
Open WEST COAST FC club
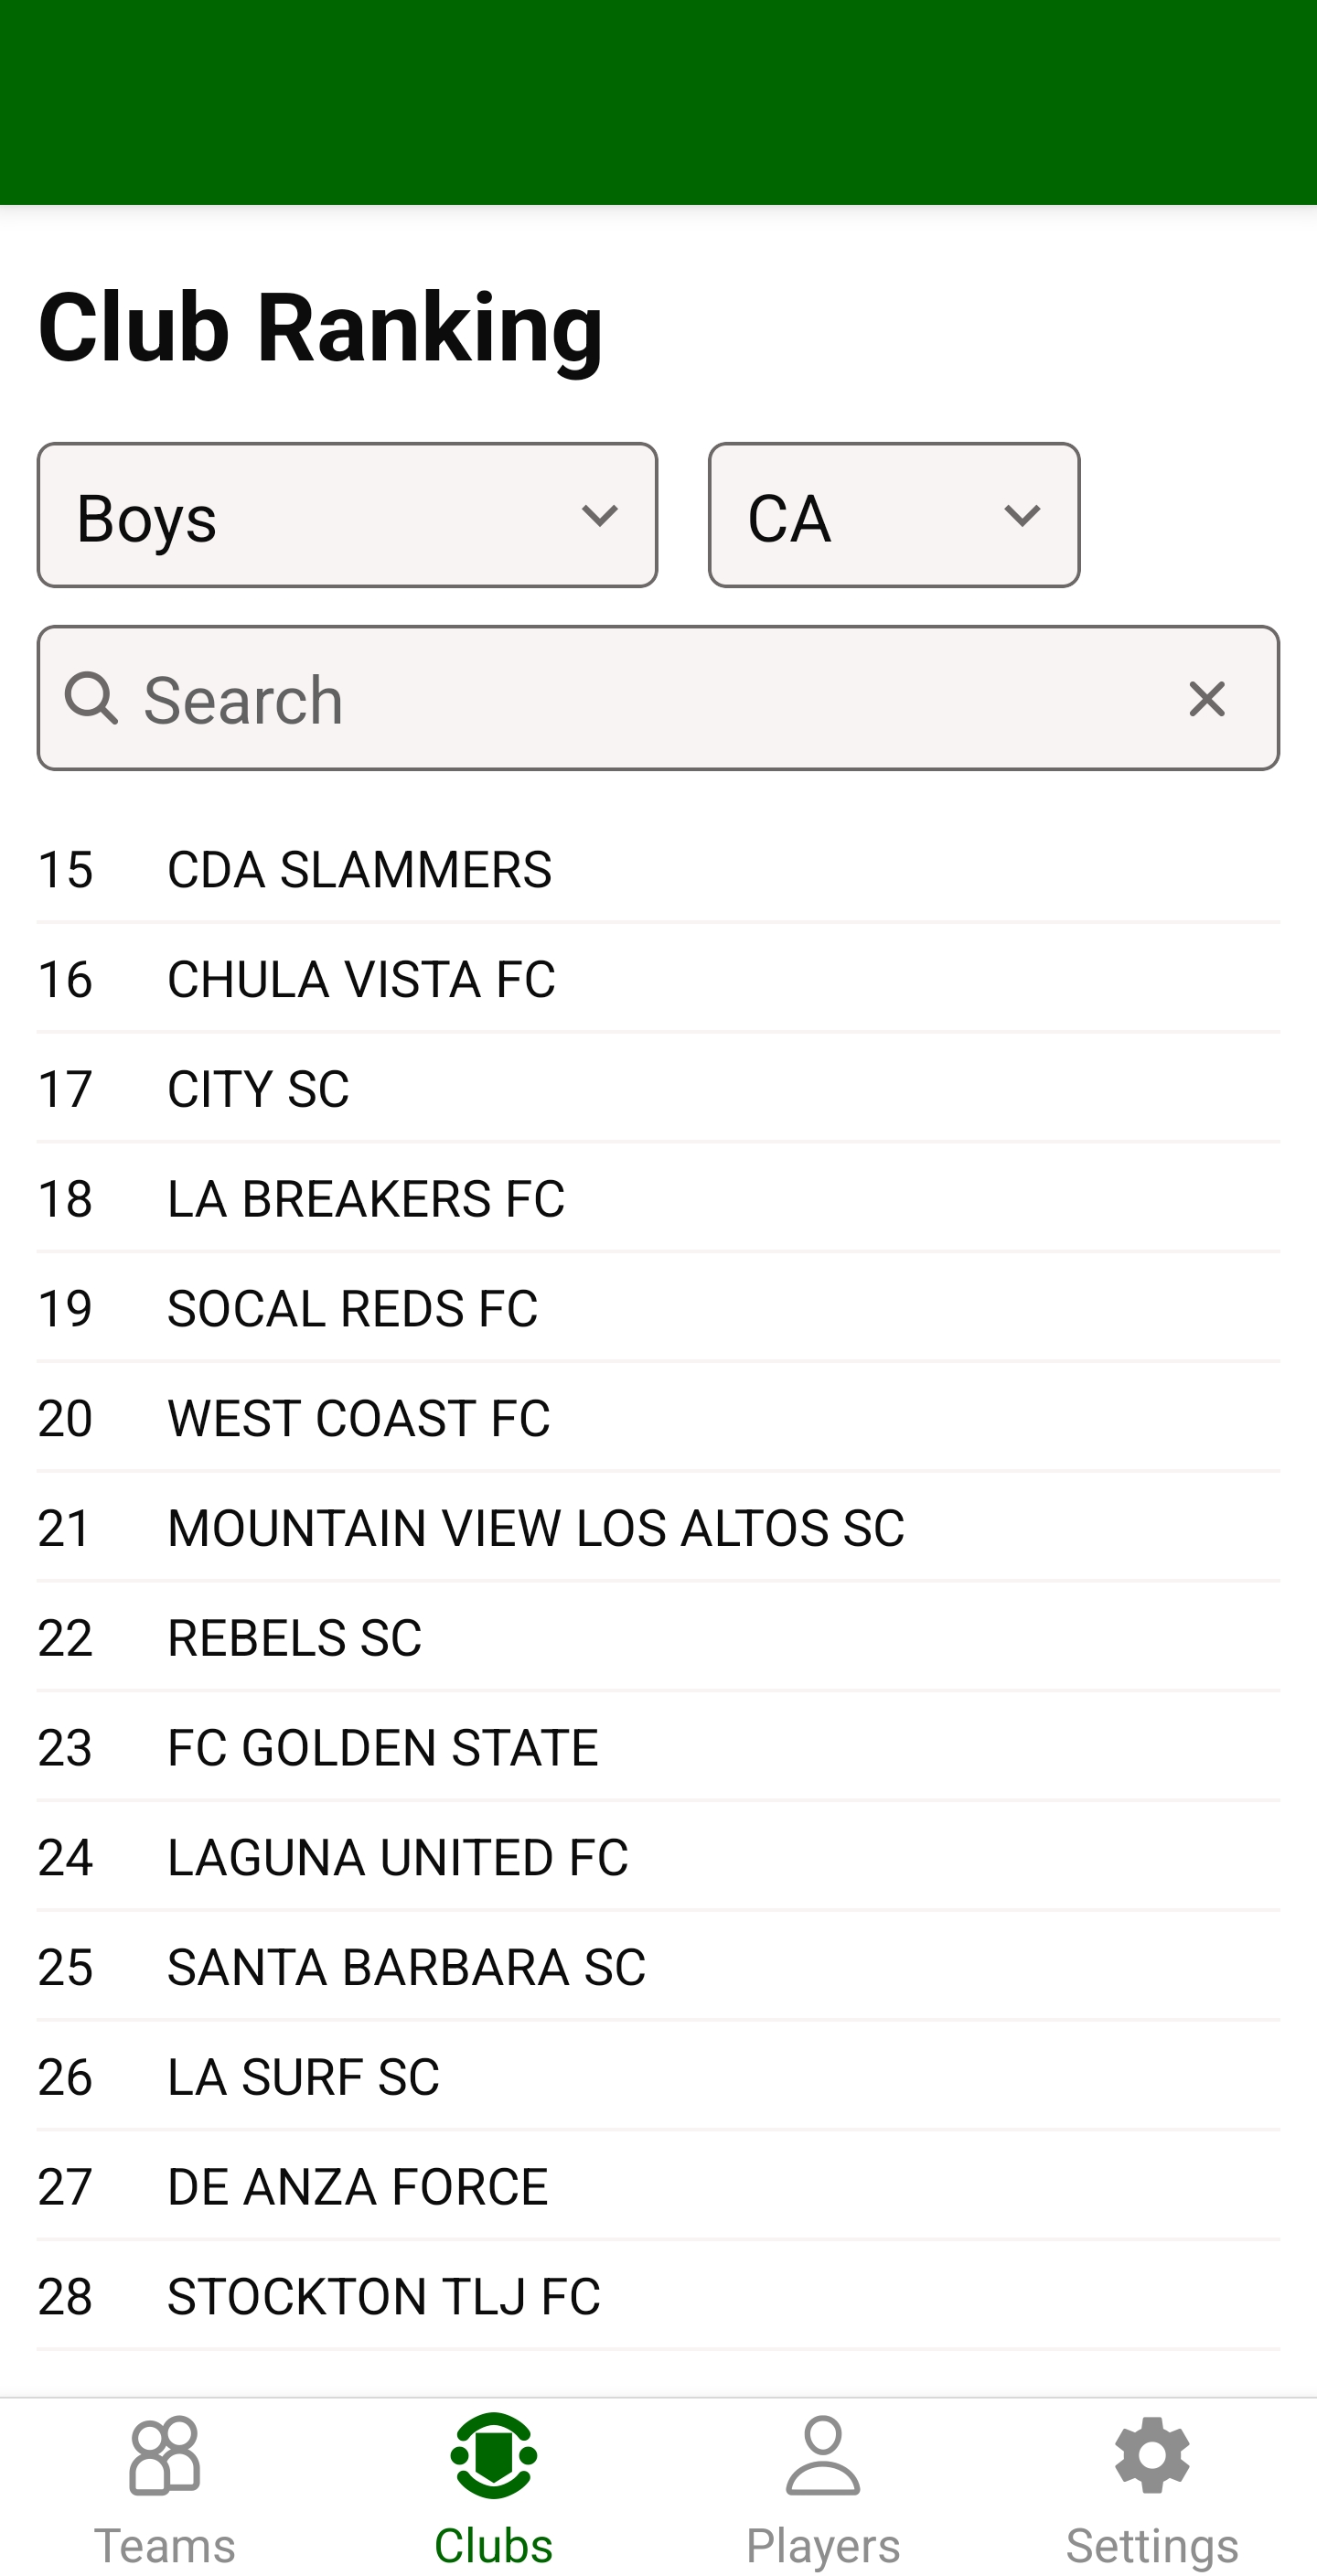pyautogui.click(x=658, y=1418)
